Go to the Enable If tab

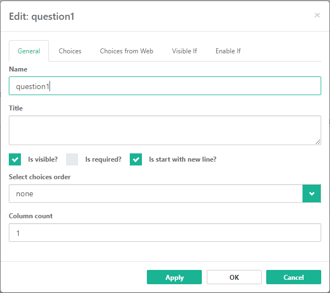(x=228, y=51)
